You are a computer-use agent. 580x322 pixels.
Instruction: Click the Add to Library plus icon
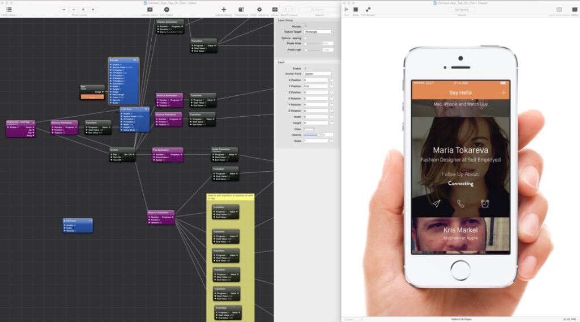[x=224, y=10]
